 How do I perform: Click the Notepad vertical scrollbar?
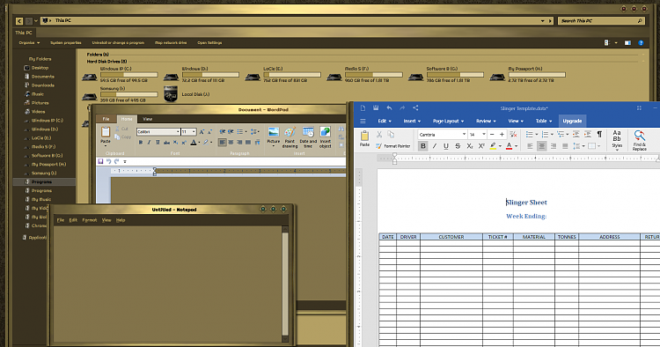pyautogui.click(x=285, y=284)
